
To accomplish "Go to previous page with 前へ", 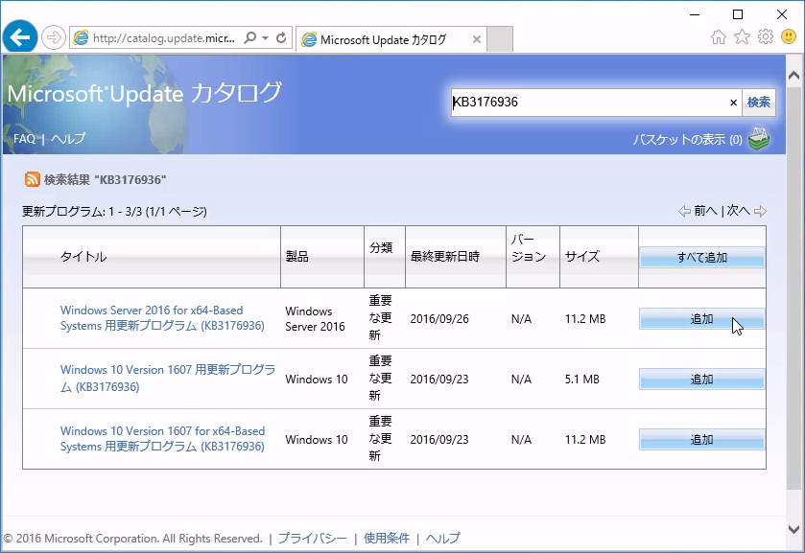I will click(705, 211).
